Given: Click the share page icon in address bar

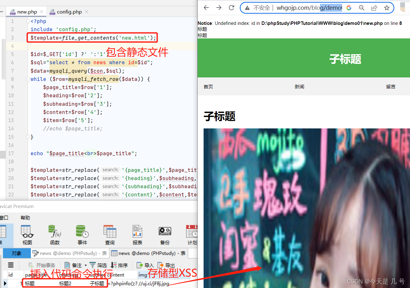Looking at the screenshot, I should pyautogui.click(x=374, y=8).
